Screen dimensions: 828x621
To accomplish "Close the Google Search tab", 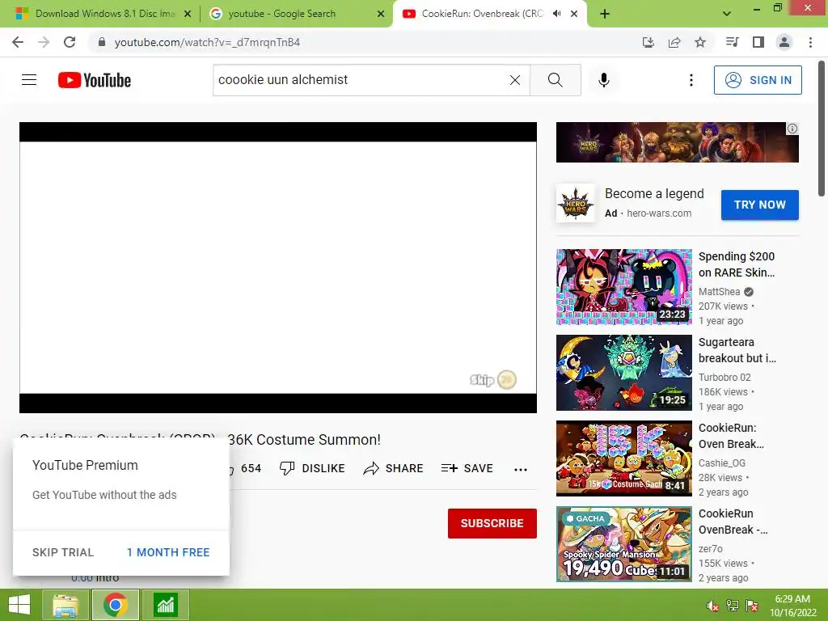I will click(381, 14).
